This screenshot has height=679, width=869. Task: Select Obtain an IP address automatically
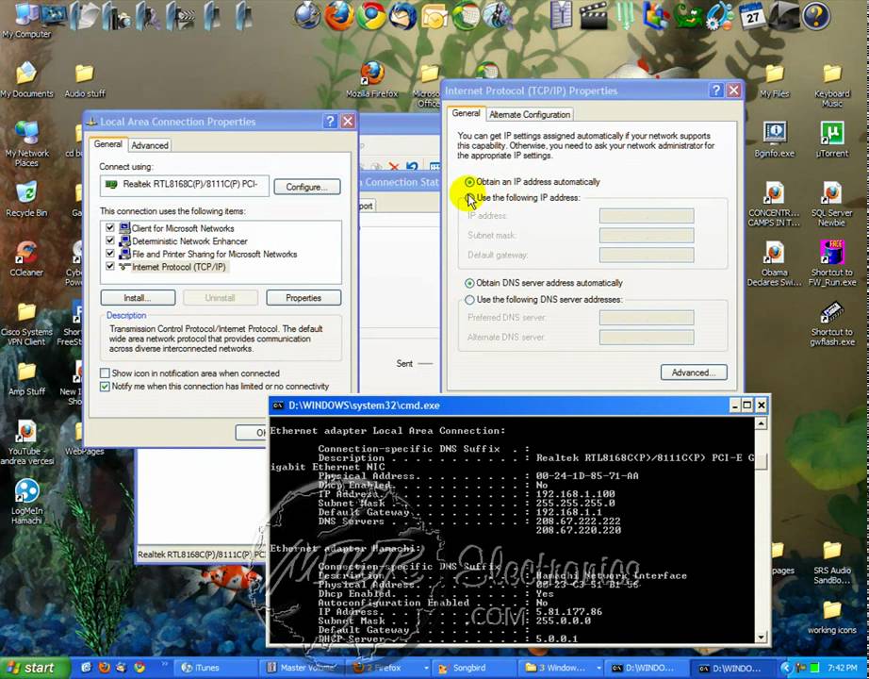point(469,182)
